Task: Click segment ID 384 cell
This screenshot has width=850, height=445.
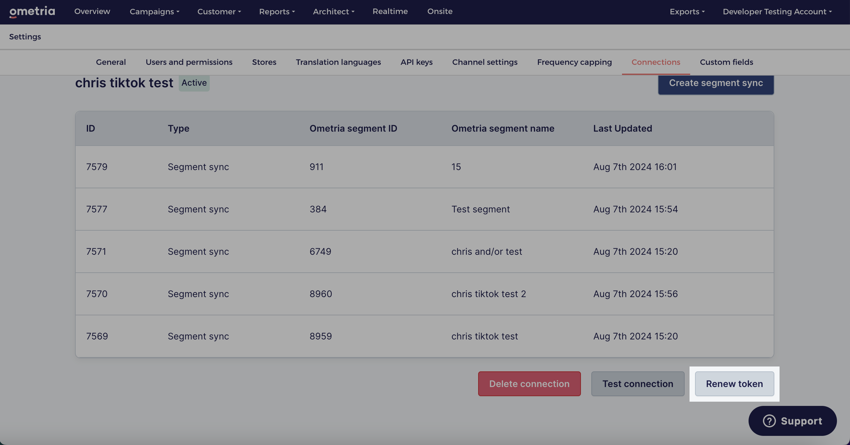Action: (x=318, y=209)
